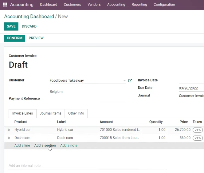Open the Due Date field

(x=191, y=88)
